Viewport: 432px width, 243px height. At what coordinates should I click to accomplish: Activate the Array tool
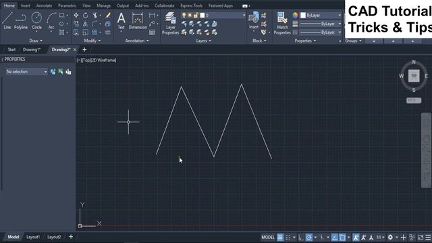point(94,32)
